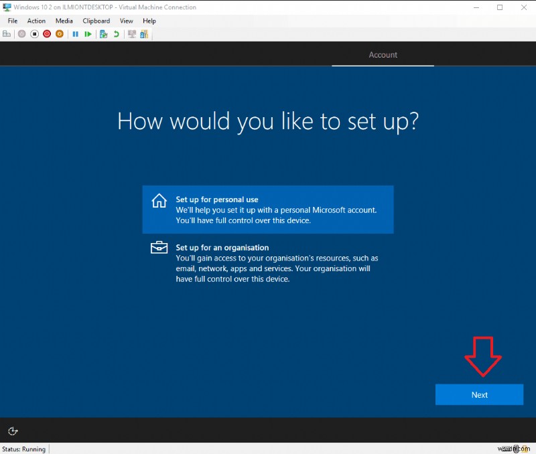This screenshot has width=536, height=454.
Task: Shut down the guest operating system
Action: [x=47, y=33]
